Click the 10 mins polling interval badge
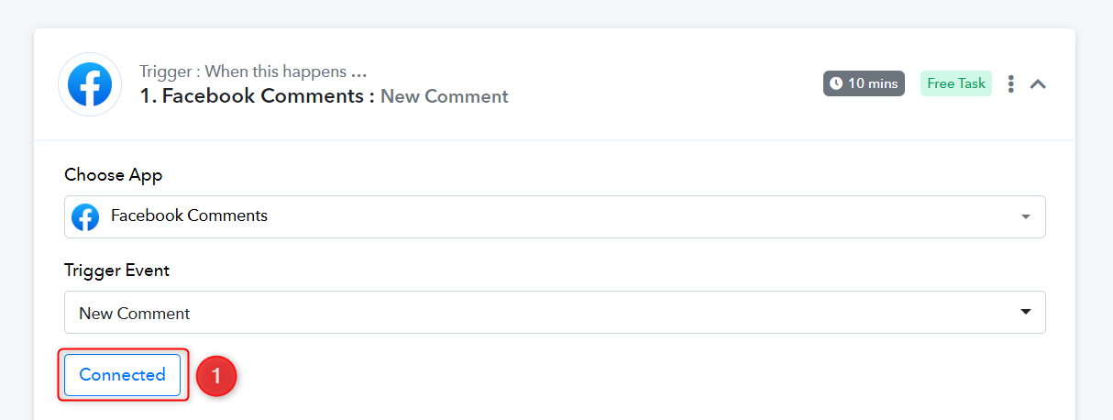The height and width of the screenshot is (420, 1113). pos(864,83)
